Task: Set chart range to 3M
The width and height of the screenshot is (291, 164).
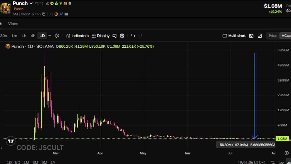Action: (x=35, y=162)
